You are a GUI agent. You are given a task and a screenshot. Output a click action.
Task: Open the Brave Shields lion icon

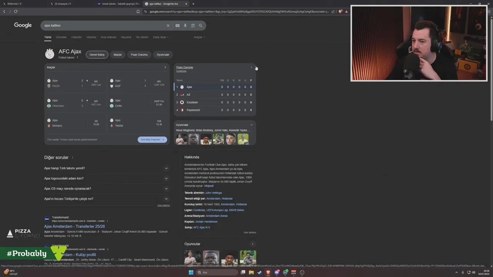point(340,12)
